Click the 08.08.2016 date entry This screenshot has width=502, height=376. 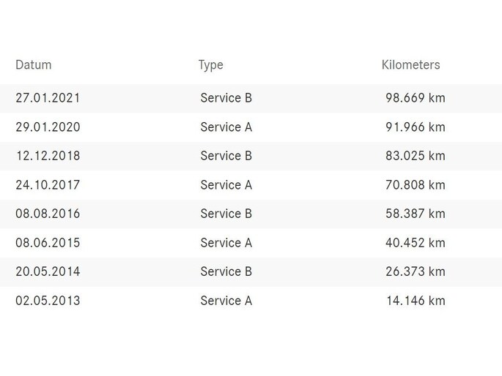[48, 214]
